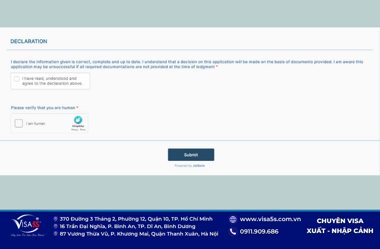Check the 'I am human' captcha box

[x=19, y=124]
